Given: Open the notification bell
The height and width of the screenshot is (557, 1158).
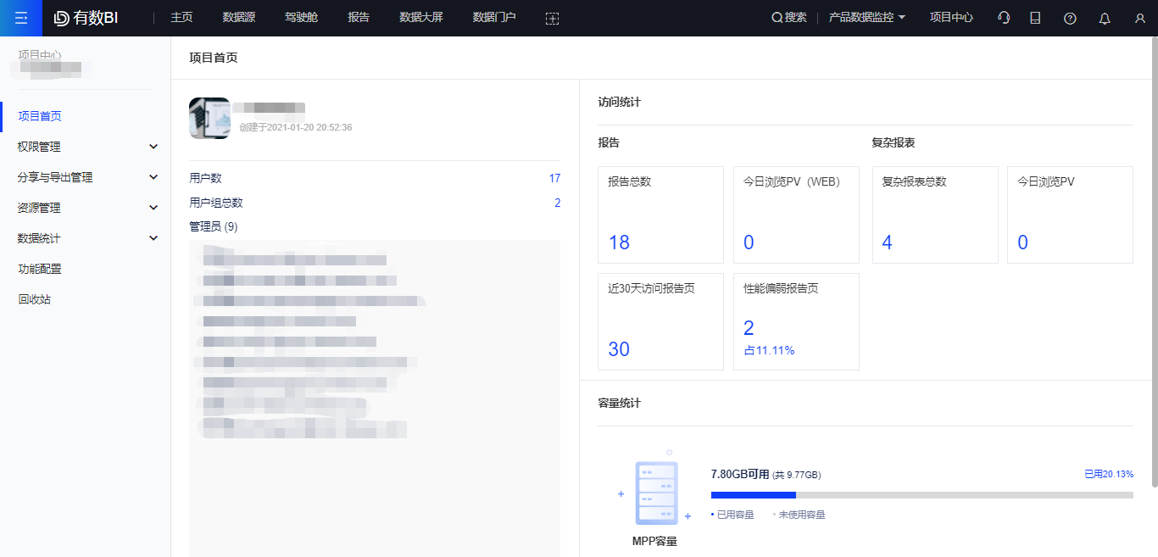Looking at the screenshot, I should (x=1104, y=17).
